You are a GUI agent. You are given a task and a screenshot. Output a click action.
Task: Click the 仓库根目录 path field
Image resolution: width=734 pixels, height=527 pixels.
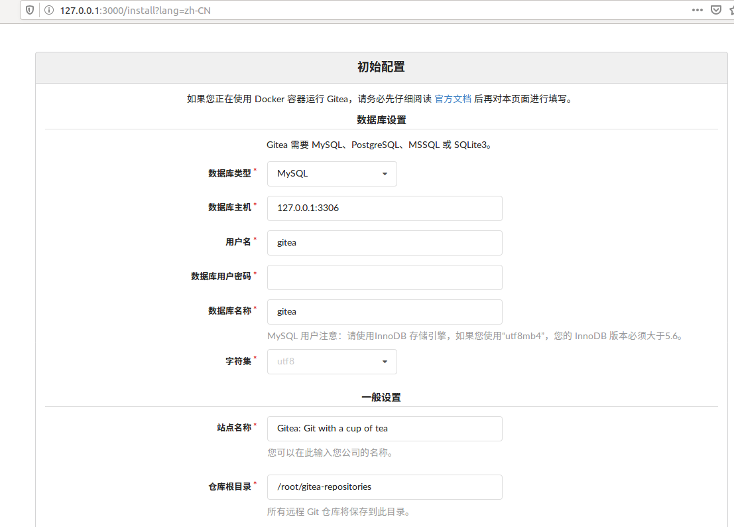click(x=385, y=487)
